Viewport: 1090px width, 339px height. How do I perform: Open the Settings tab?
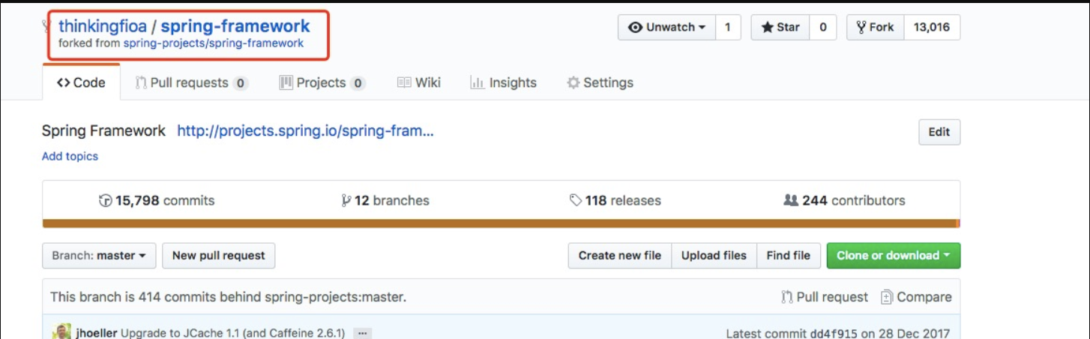(x=600, y=82)
